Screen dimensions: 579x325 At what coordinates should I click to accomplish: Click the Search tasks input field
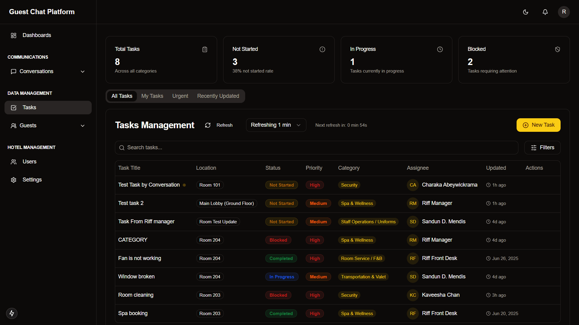click(x=317, y=147)
